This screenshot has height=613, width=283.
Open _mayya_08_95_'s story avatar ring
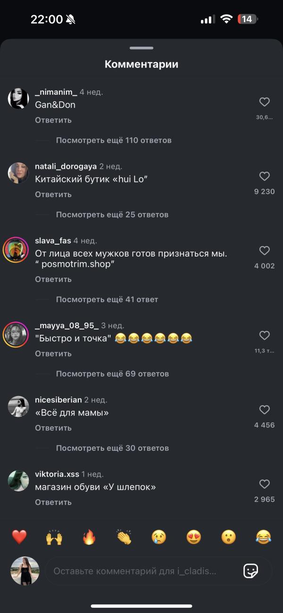click(x=16, y=335)
